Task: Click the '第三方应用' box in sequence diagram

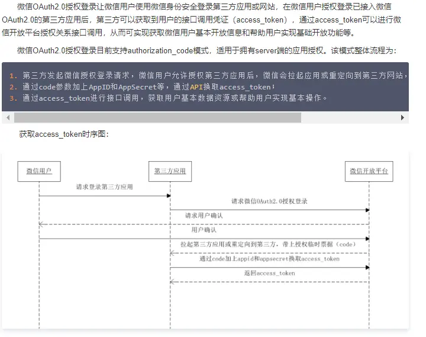Action: (170, 171)
